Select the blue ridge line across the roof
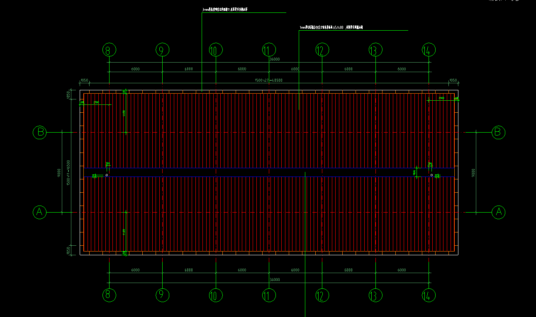Screen dimensions: 536x317 click(269, 177)
